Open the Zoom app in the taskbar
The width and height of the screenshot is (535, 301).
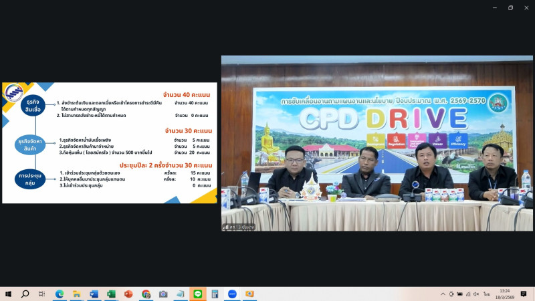click(232, 294)
